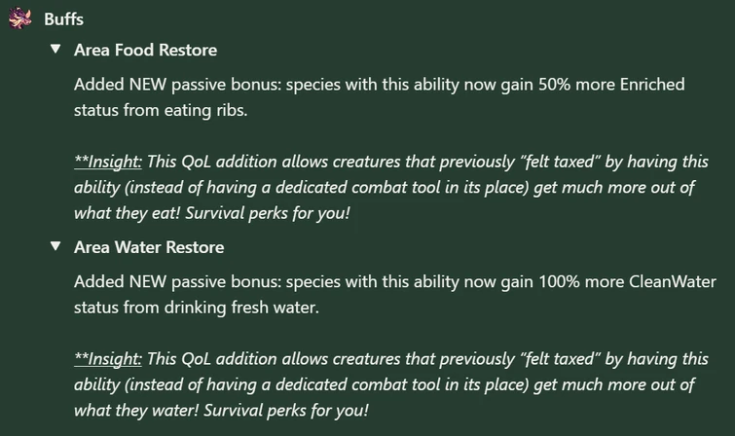Click the Area Food Restore title
This screenshot has height=436, width=735.
[x=145, y=50]
